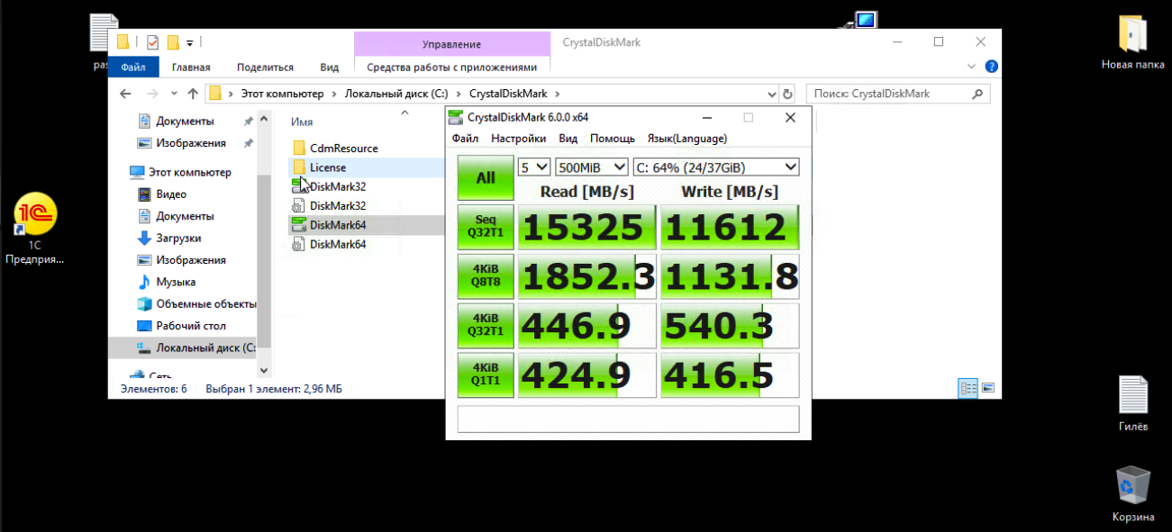Click the Explorer help question mark icon
Screen dimensions: 1172x532
click(x=991, y=67)
